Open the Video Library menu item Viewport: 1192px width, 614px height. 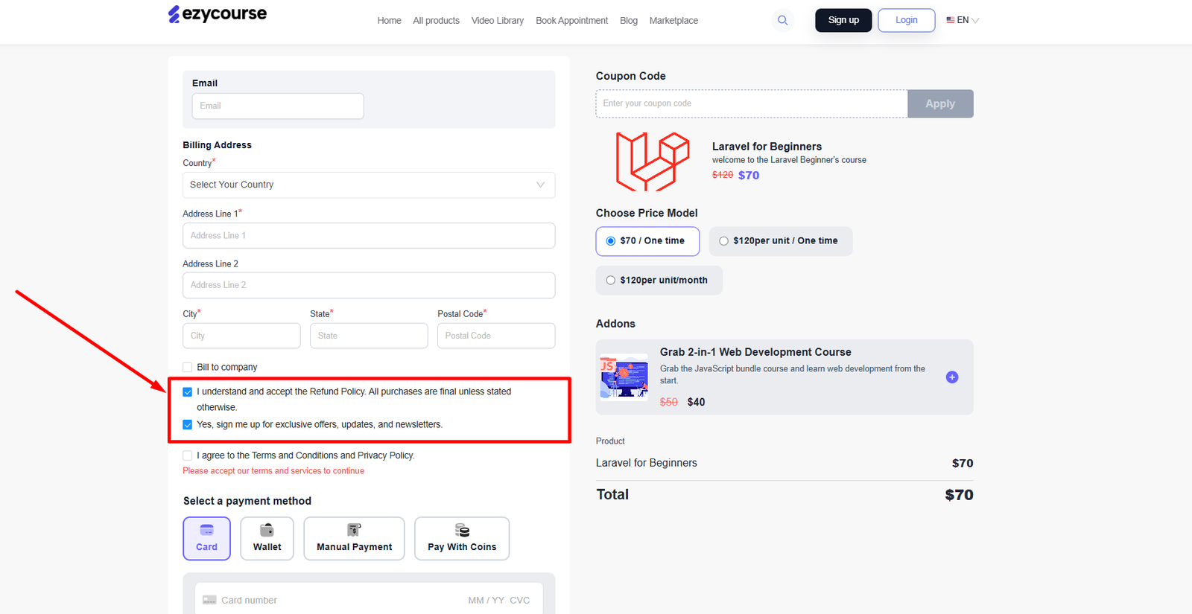point(497,21)
